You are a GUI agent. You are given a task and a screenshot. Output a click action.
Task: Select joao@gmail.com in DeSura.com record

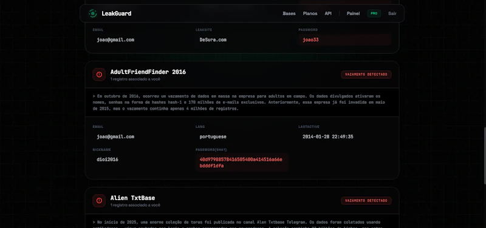click(x=115, y=40)
